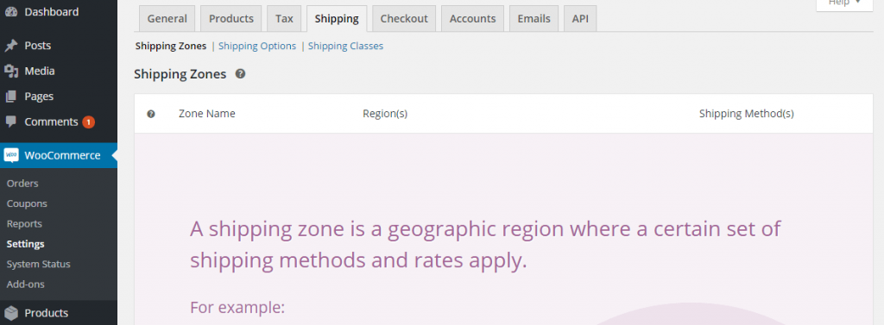The image size is (884, 325).
Task: Open Add-ons under WooCommerce
Action: 25,284
